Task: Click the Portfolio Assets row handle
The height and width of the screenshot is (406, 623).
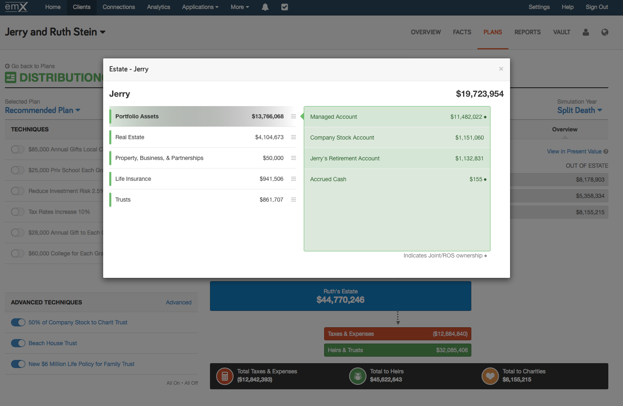Action: click(294, 116)
